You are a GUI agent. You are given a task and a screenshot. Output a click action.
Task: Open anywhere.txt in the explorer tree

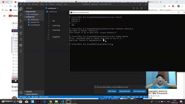coord(35,22)
